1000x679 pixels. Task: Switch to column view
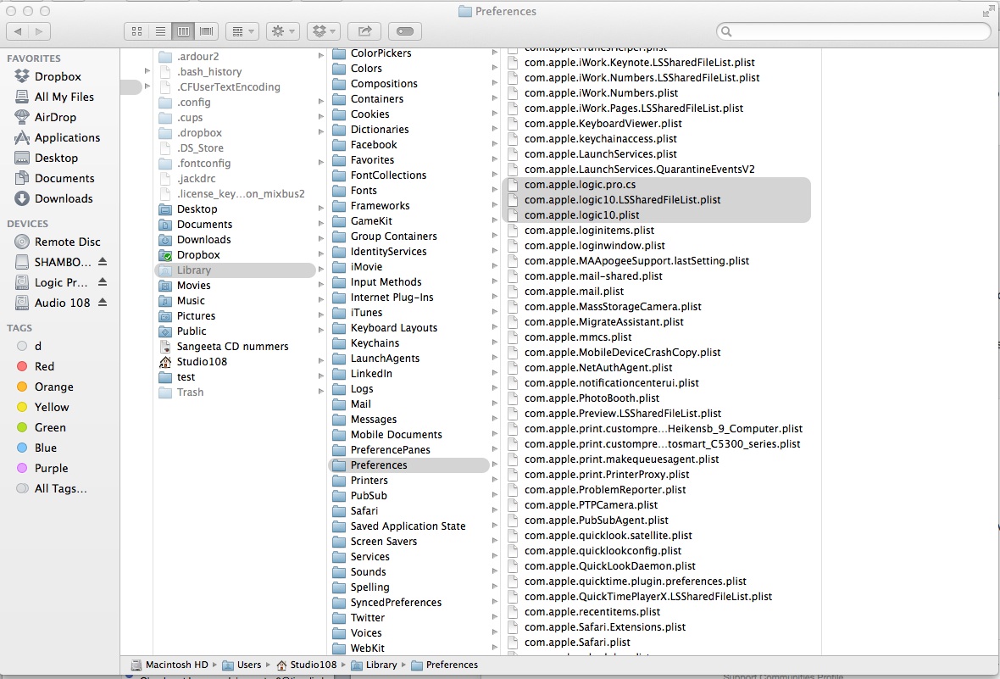(x=183, y=31)
